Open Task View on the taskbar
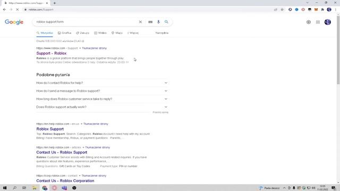 (24, 188)
